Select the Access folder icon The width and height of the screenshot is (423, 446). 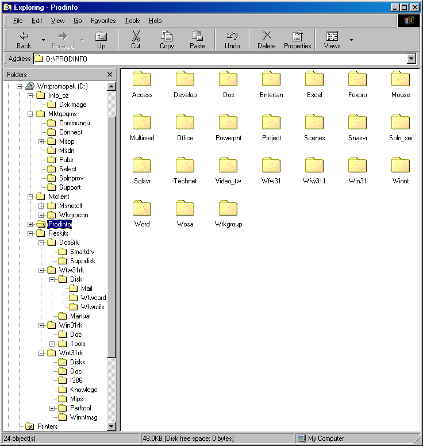[x=142, y=79]
